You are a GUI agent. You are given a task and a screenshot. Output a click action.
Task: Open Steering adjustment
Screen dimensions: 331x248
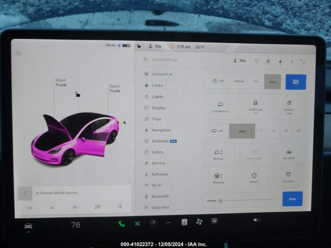[218, 178]
